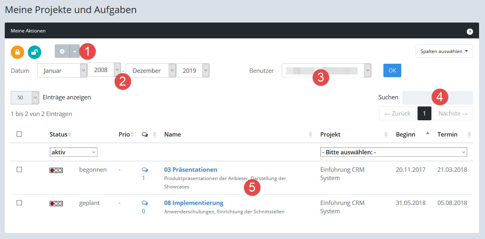Click traffic light status icon for 03 Präsentationen

[x=56, y=170]
